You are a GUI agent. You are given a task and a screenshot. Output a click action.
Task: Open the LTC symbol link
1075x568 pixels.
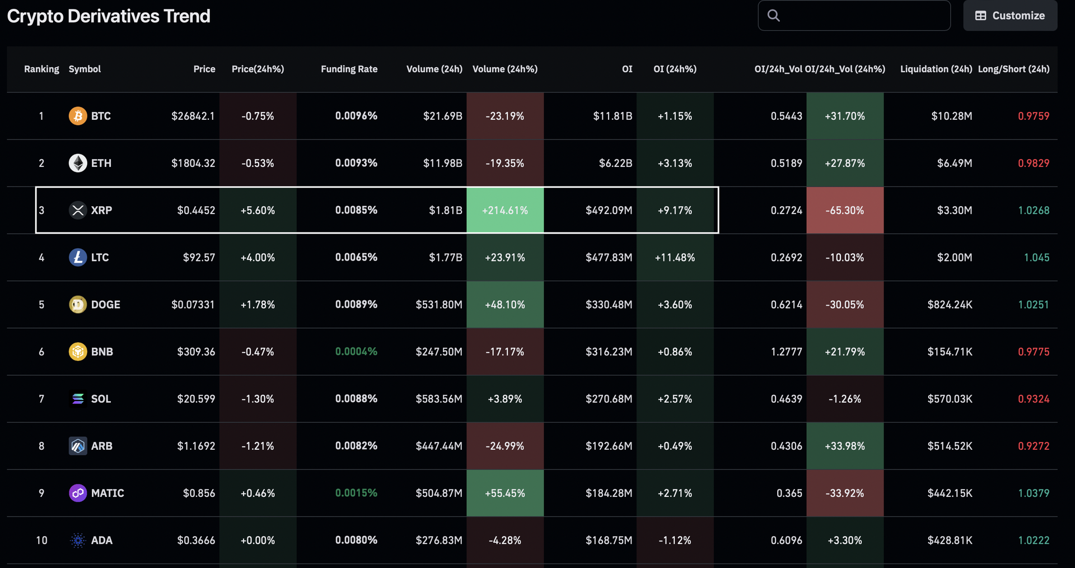100,257
